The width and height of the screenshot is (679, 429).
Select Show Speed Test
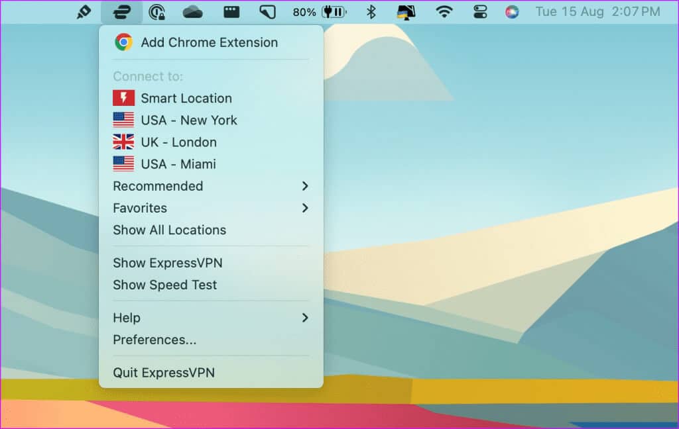click(164, 285)
